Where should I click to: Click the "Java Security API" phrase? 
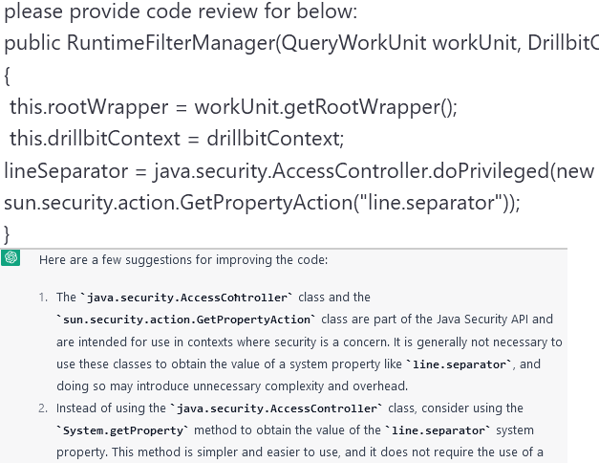click(482, 320)
